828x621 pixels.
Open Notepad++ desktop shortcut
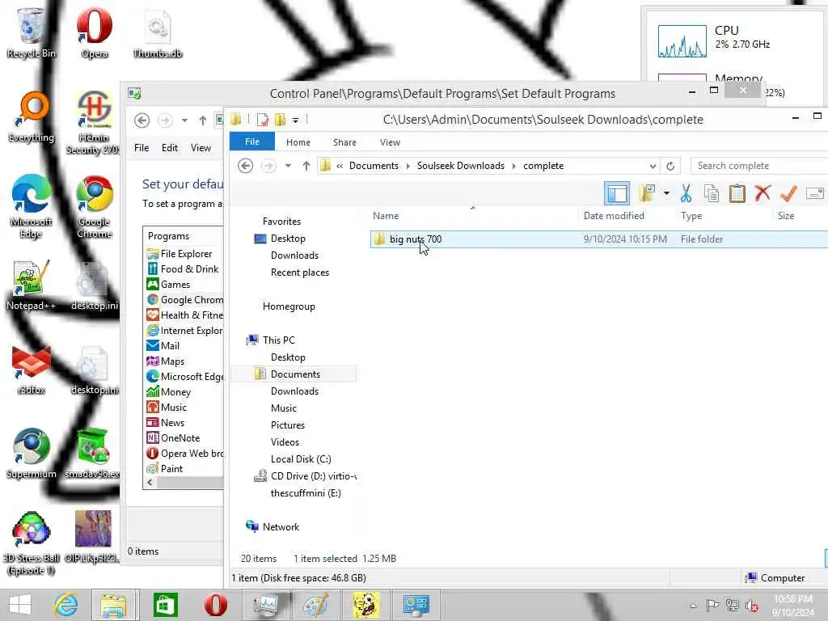coord(31,285)
